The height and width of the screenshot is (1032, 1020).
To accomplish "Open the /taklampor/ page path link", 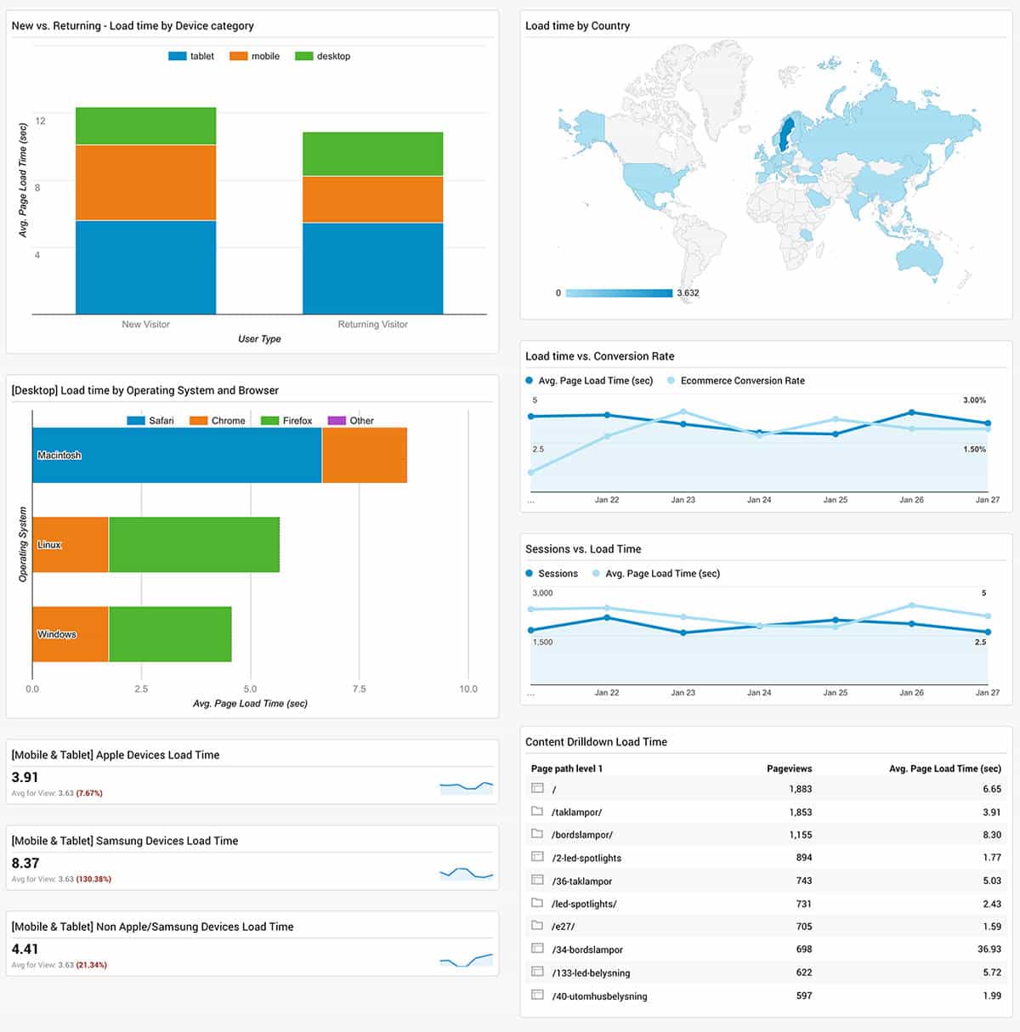I will point(576,812).
